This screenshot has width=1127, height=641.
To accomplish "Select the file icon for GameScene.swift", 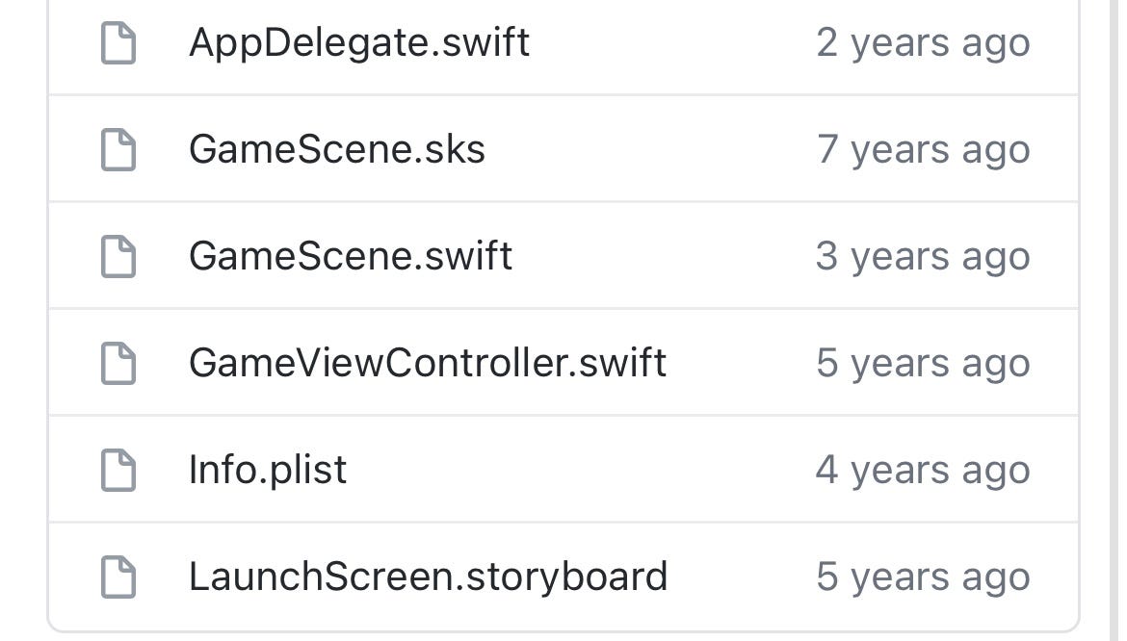I will click(x=118, y=257).
